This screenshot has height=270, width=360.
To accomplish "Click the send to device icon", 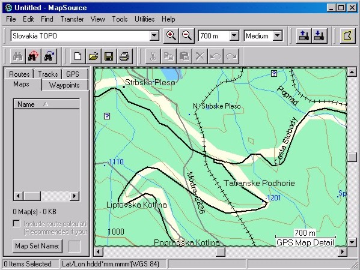I will coord(304,36).
